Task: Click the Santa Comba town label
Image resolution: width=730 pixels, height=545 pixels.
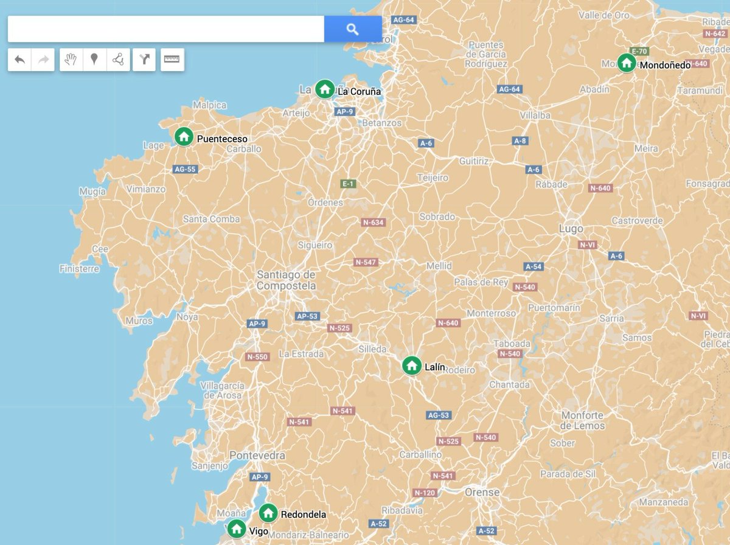Action: [212, 219]
